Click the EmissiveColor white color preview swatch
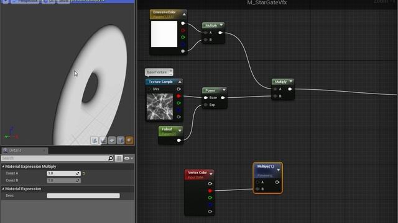398x223 pixels. [x=164, y=34]
